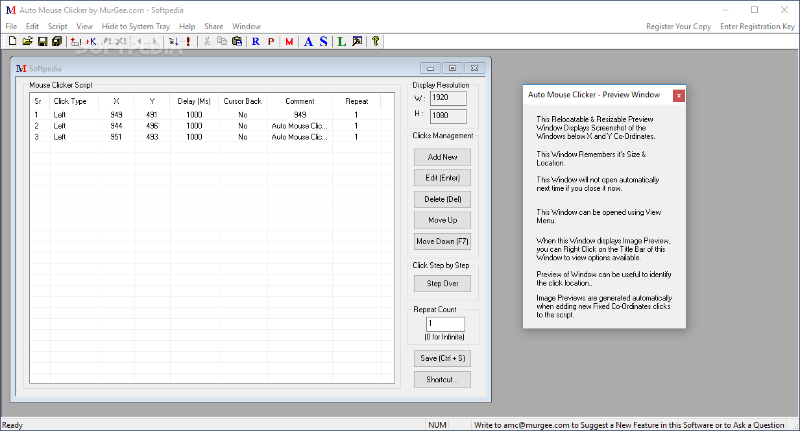Click the blue A toolbar icon

pos(308,42)
